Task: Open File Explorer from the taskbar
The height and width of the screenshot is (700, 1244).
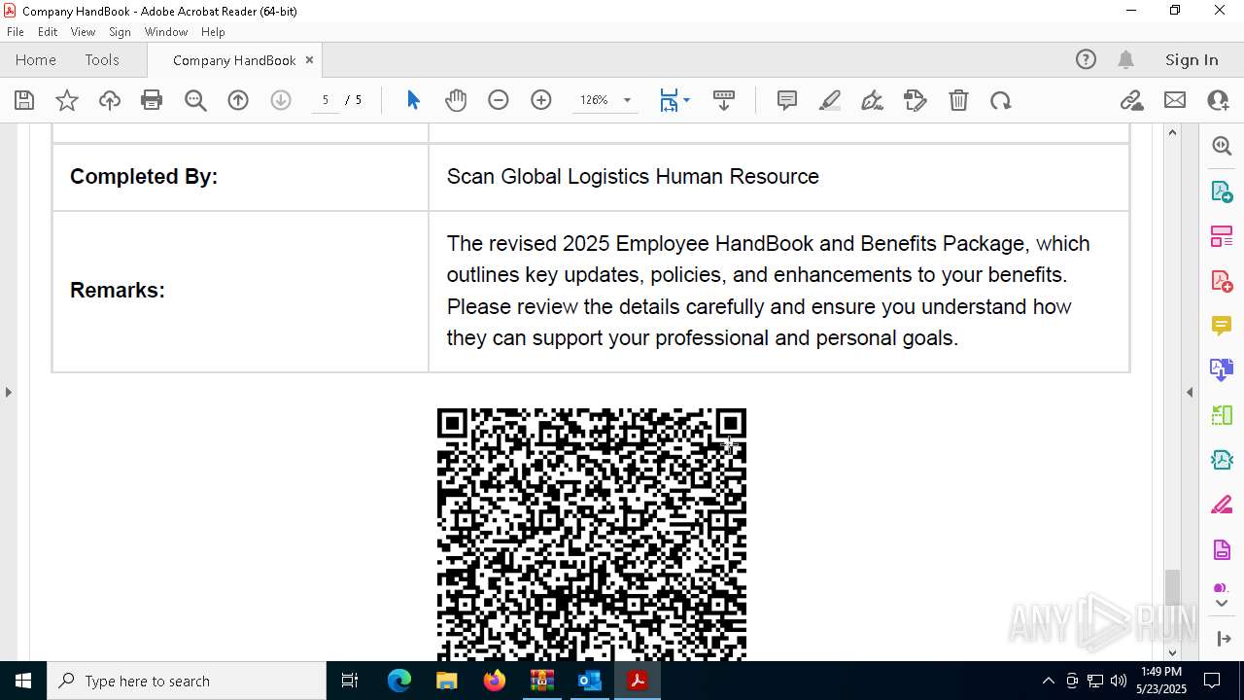Action: pos(447,681)
